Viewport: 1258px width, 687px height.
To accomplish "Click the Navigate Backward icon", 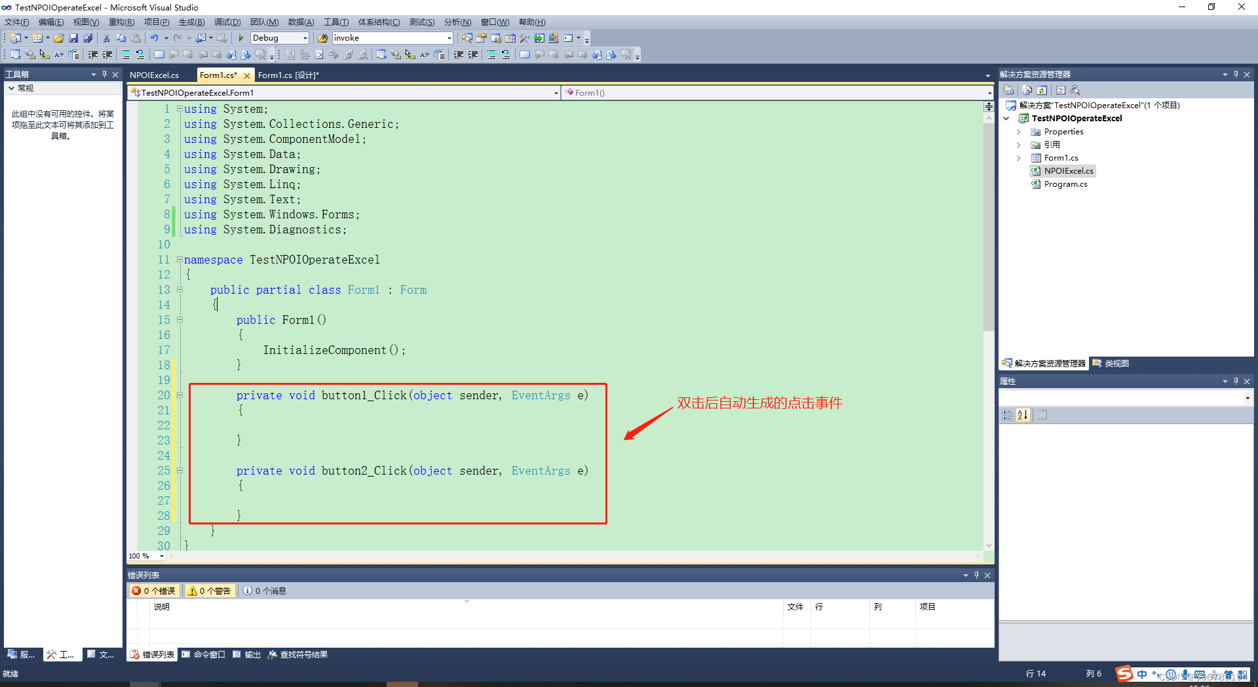I will coord(201,38).
